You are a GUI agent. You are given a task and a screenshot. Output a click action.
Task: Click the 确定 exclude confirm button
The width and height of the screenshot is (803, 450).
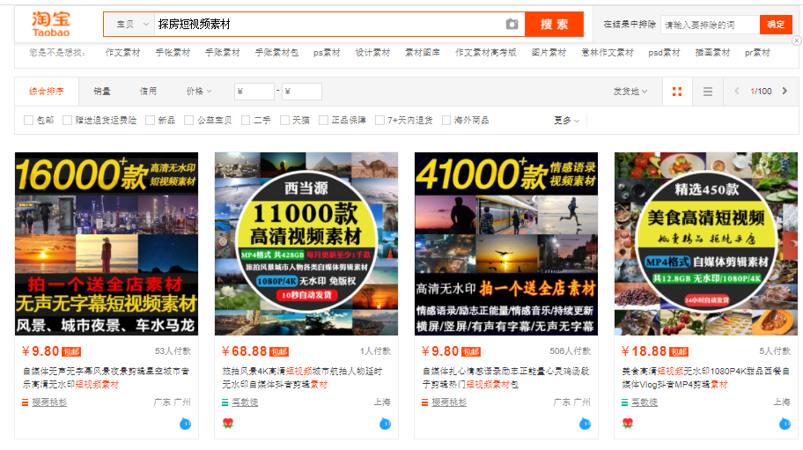pyautogui.click(x=775, y=25)
